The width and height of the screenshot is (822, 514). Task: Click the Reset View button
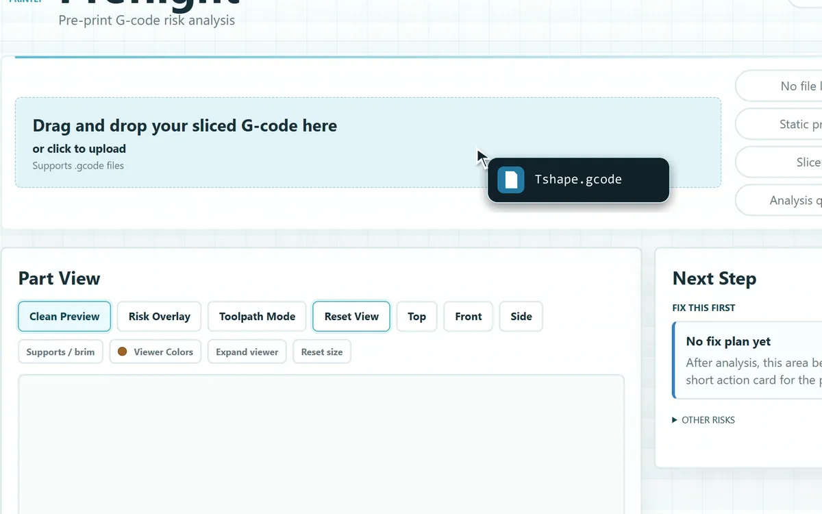point(351,317)
